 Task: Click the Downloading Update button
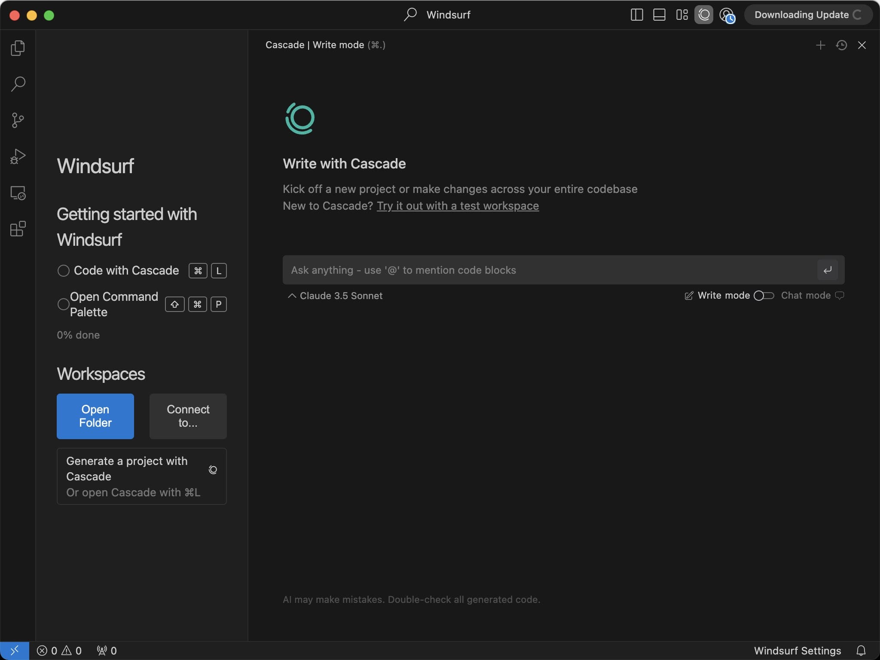click(x=808, y=15)
